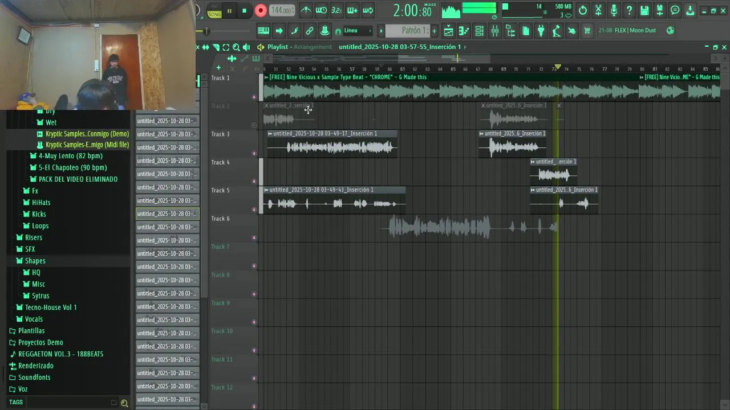
Task: Mute Track 6 with its dot
Action: click(254, 237)
